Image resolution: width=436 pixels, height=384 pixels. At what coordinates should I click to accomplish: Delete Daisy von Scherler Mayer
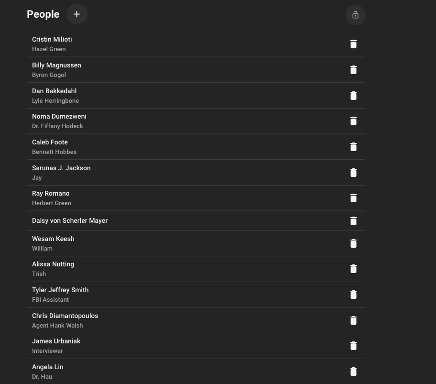(353, 221)
